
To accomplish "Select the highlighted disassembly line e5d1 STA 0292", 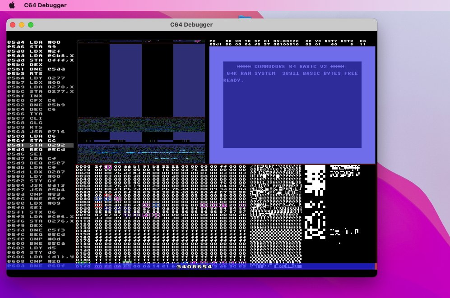I will pos(40,145).
